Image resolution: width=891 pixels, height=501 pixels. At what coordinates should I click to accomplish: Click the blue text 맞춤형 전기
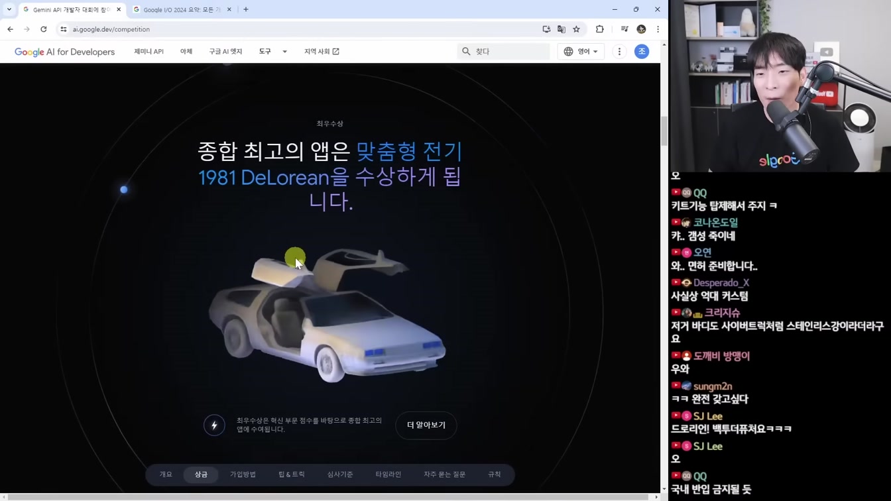coord(409,152)
